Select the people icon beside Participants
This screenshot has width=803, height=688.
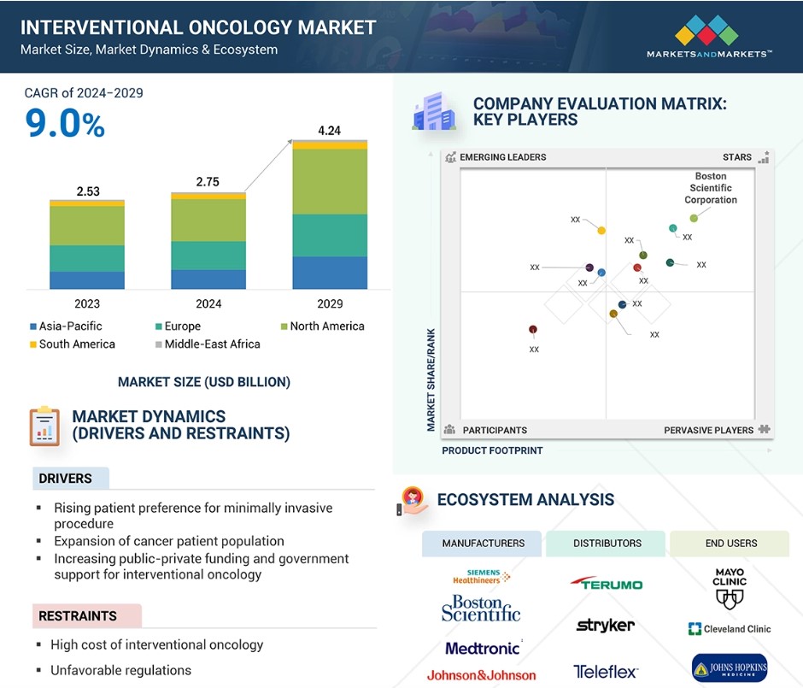[x=449, y=429]
